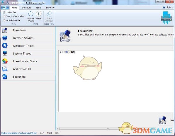The width and height of the screenshot is (175, 136).
Task: Click the BitRaser shredder logo
Action: pyautogui.click(x=166, y=18)
